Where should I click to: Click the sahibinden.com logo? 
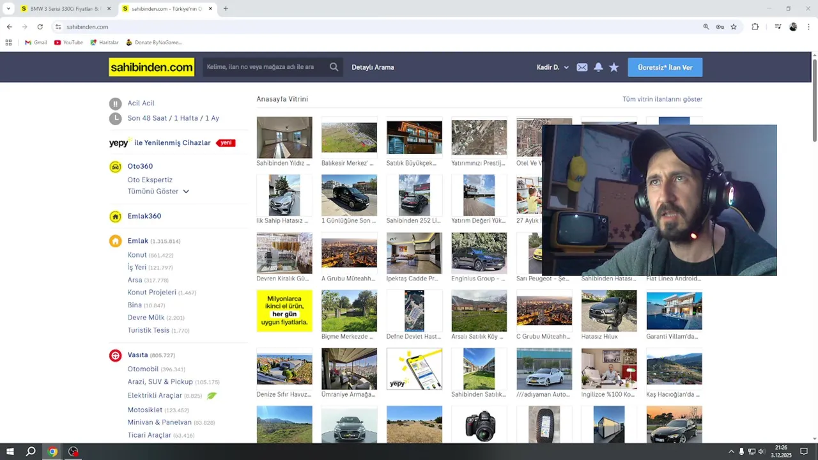point(151,67)
